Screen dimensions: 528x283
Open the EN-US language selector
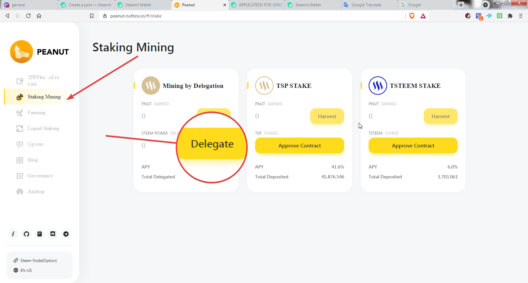(26, 270)
